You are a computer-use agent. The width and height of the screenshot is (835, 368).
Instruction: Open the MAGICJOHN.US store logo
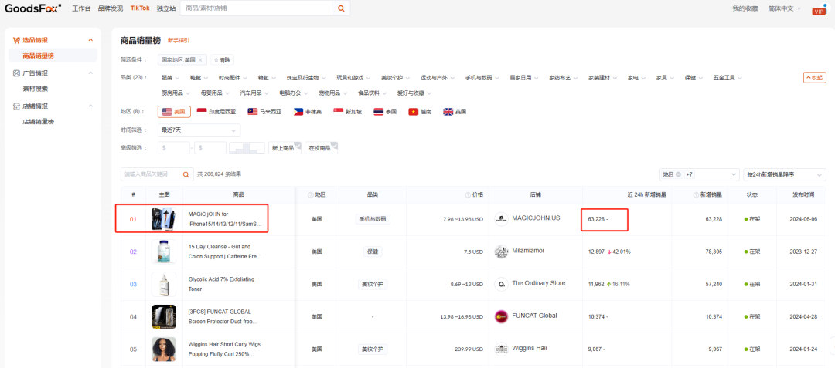click(501, 219)
